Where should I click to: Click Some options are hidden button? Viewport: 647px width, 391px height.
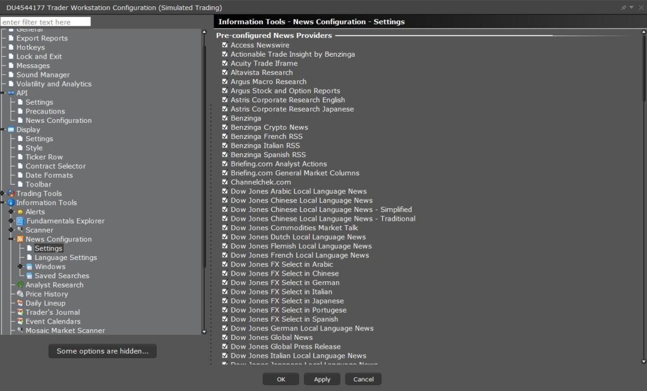102,351
